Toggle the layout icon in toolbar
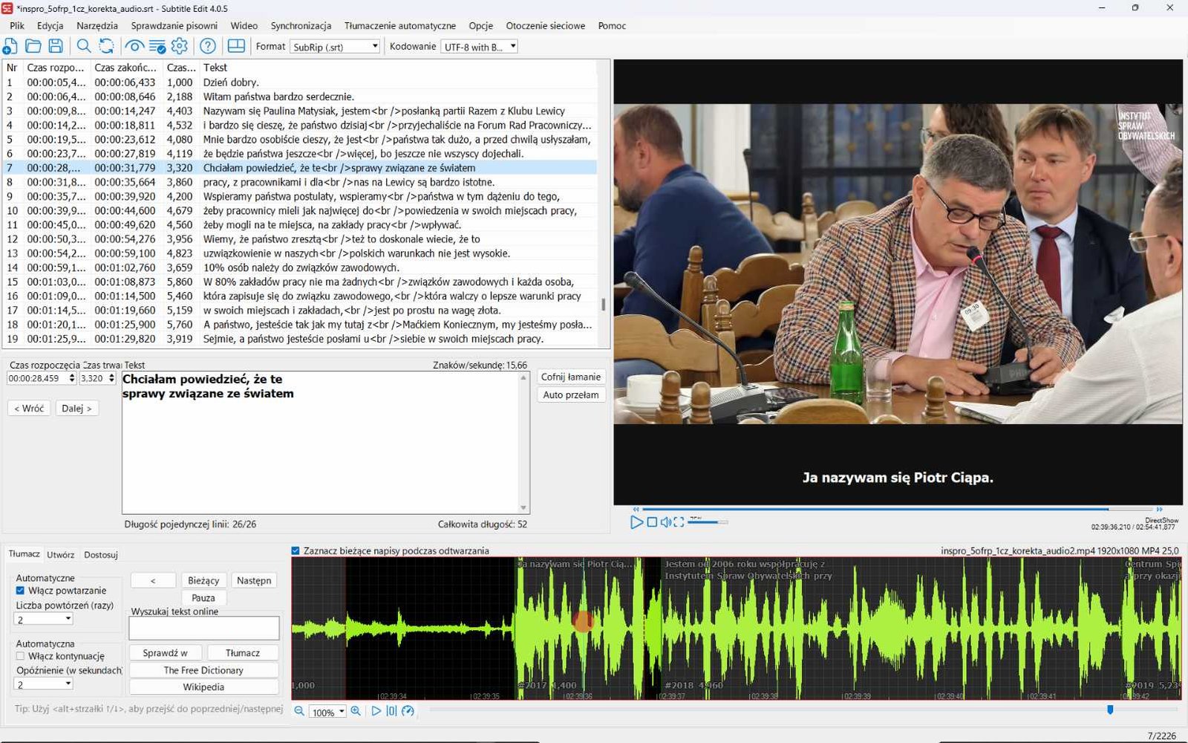This screenshot has height=743, width=1188. pyautogui.click(x=236, y=46)
